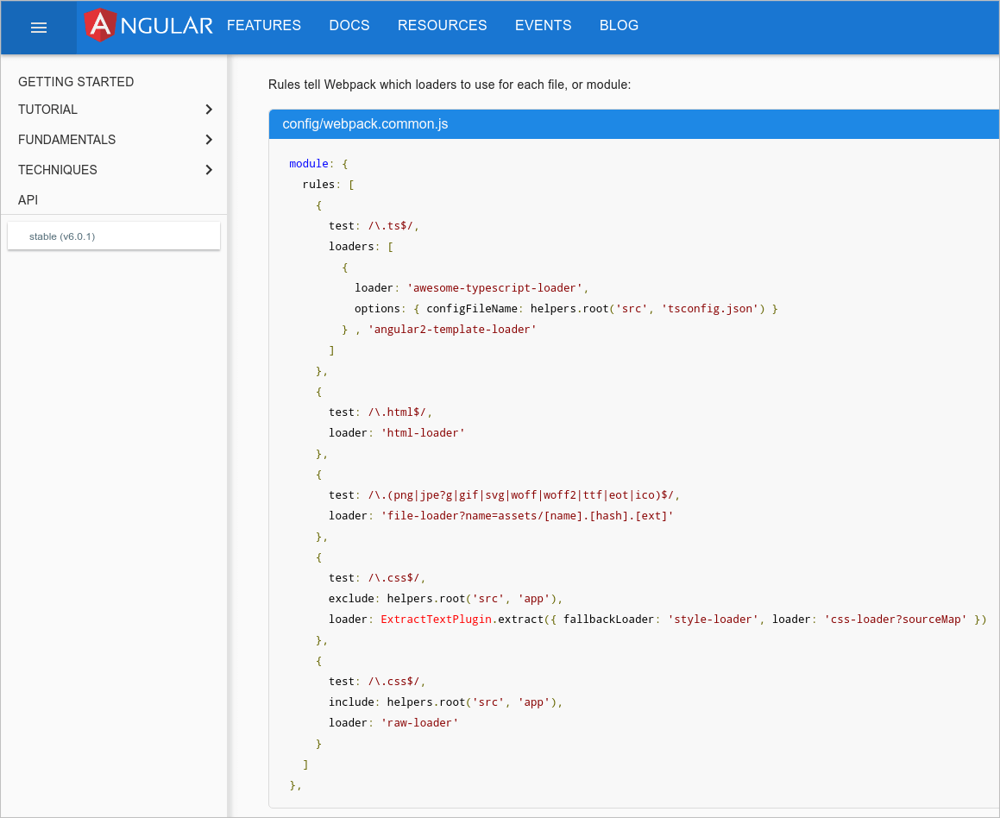Open FUNDAMENTALS in the sidebar
1000x818 pixels.
pos(67,140)
